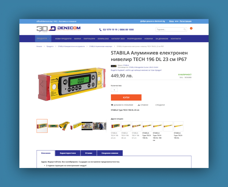Click the quantity input field

point(114,90)
